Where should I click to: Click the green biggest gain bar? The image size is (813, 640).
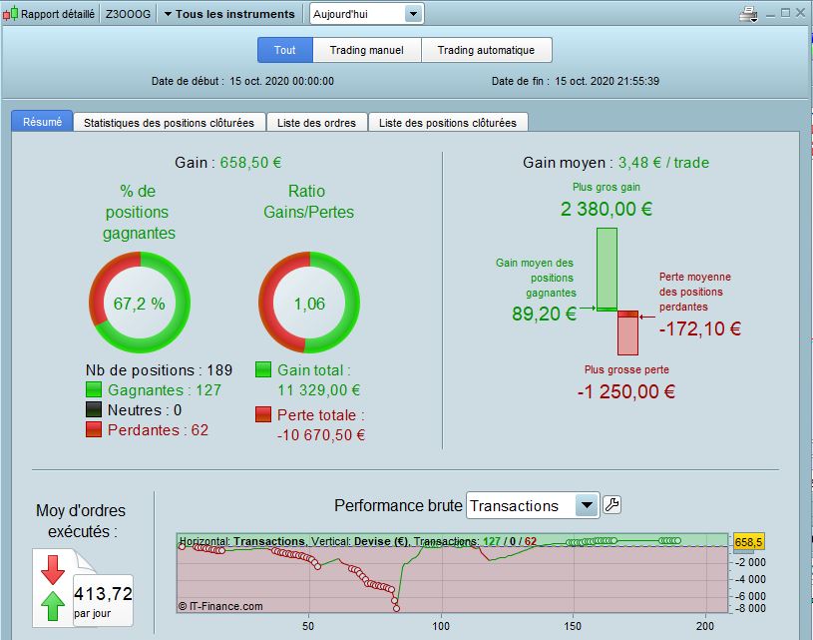coord(607,269)
